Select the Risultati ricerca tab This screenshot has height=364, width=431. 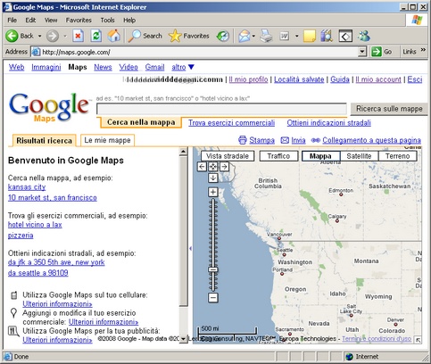coord(44,140)
